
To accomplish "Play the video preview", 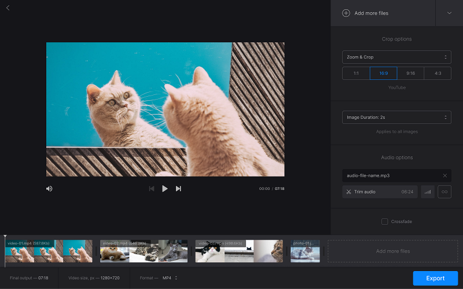I will pyautogui.click(x=165, y=189).
